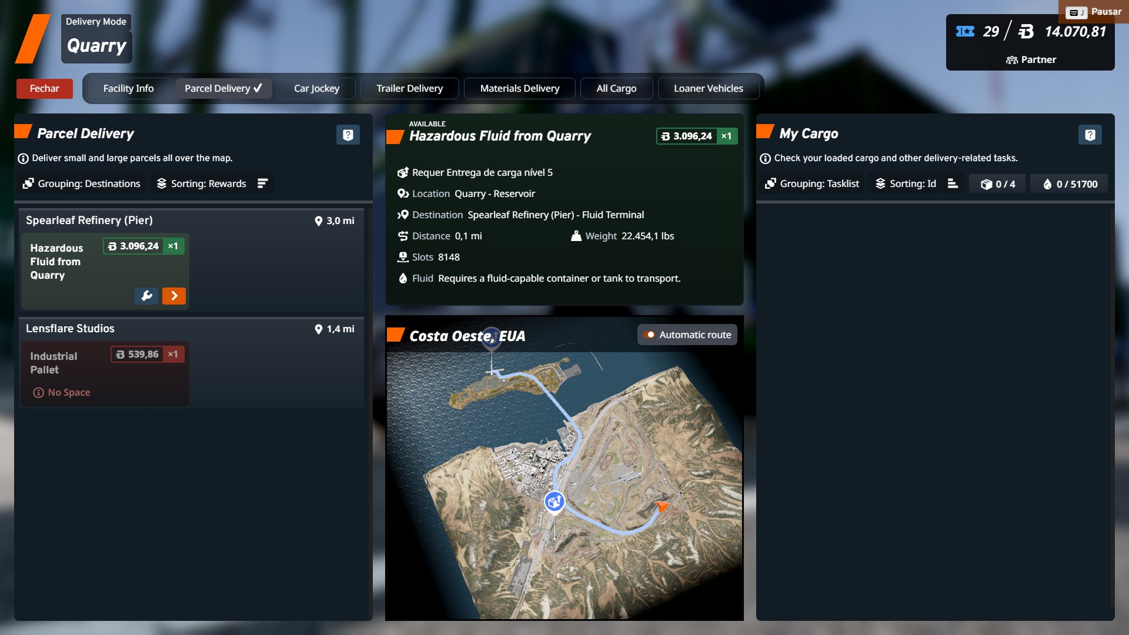The image size is (1129, 635).
Task: Click the wrench icon on Hazardous Fluid card
Action: [146, 296]
